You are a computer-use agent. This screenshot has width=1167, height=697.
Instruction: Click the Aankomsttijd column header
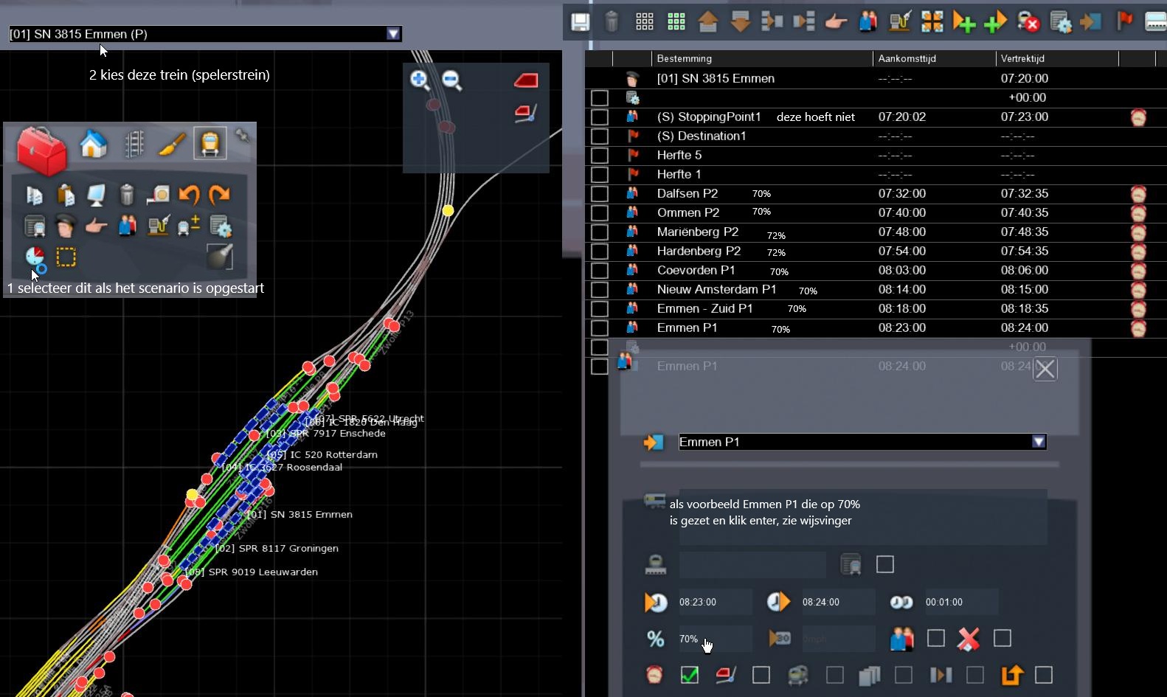point(907,58)
